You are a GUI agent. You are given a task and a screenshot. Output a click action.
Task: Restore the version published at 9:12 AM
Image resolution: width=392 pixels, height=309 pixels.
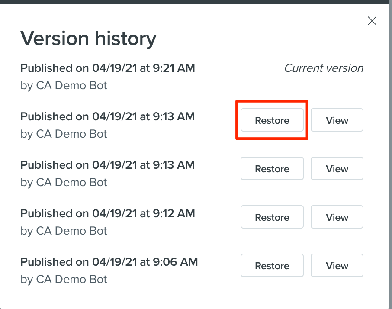pyautogui.click(x=272, y=217)
